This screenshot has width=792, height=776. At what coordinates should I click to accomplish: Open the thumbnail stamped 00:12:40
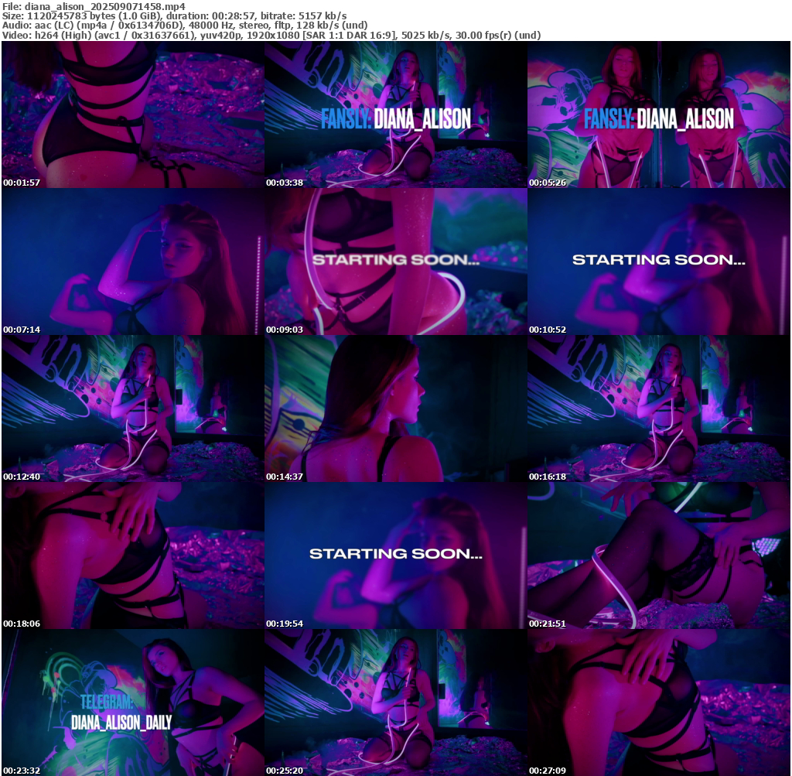133,409
